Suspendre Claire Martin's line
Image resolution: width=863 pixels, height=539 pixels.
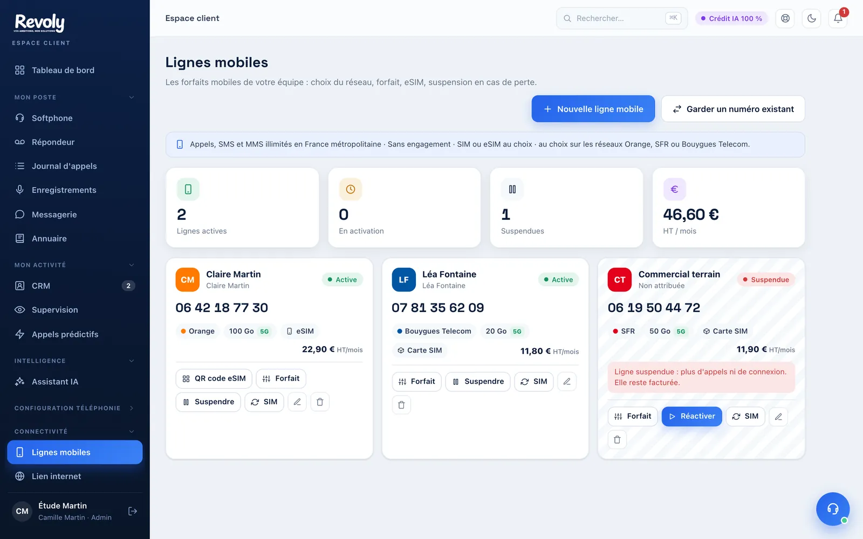208,402
